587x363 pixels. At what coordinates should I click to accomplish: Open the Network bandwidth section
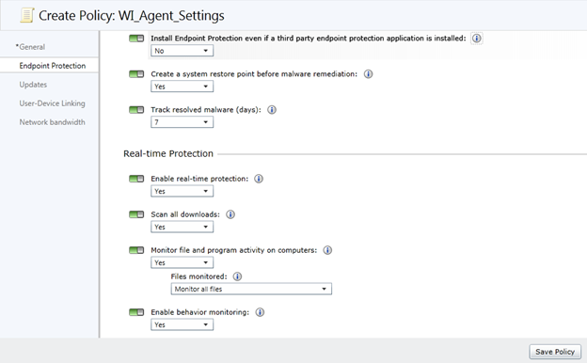(52, 122)
